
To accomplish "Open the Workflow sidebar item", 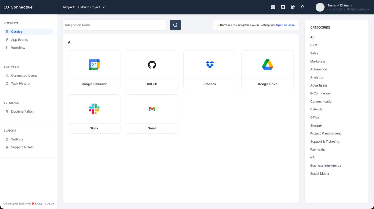I will 18,48.
